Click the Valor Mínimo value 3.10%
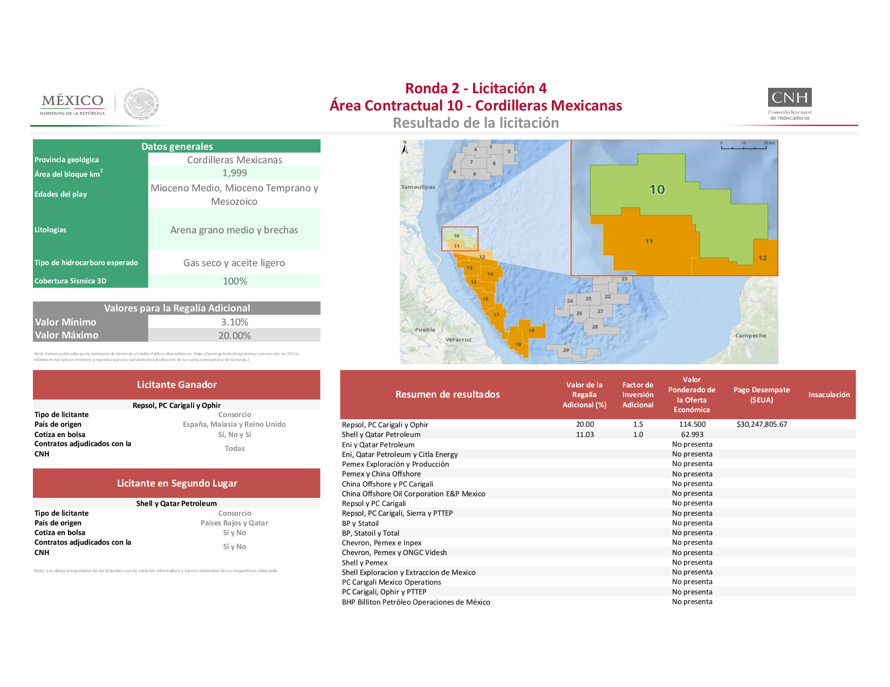 (x=235, y=322)
